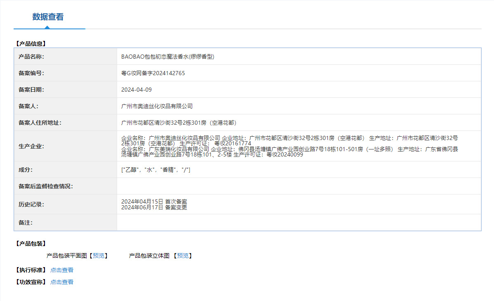
Task: Select filing number 粤G妆网备字2024142765
Action: (153, 73)
